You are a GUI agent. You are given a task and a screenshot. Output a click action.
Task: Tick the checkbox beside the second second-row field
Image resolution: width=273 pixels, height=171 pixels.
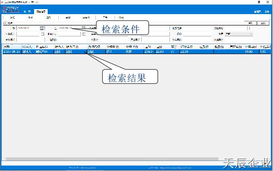point(84,34)
